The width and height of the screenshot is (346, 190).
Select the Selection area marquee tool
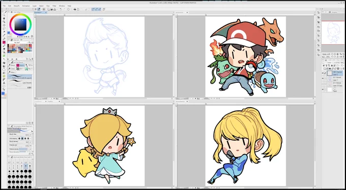tap(4, 28)
